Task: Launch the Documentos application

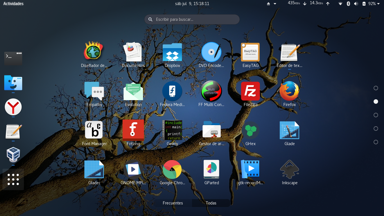Action: (133, 52)
